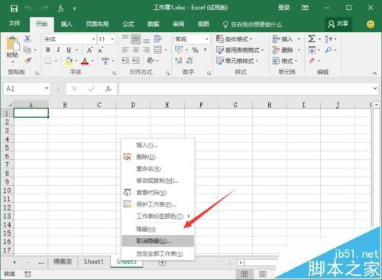This screenshot has height=280, width=382.
Task: Open 条件格式 conditional formatting menu
Action: tap(234, 39)
